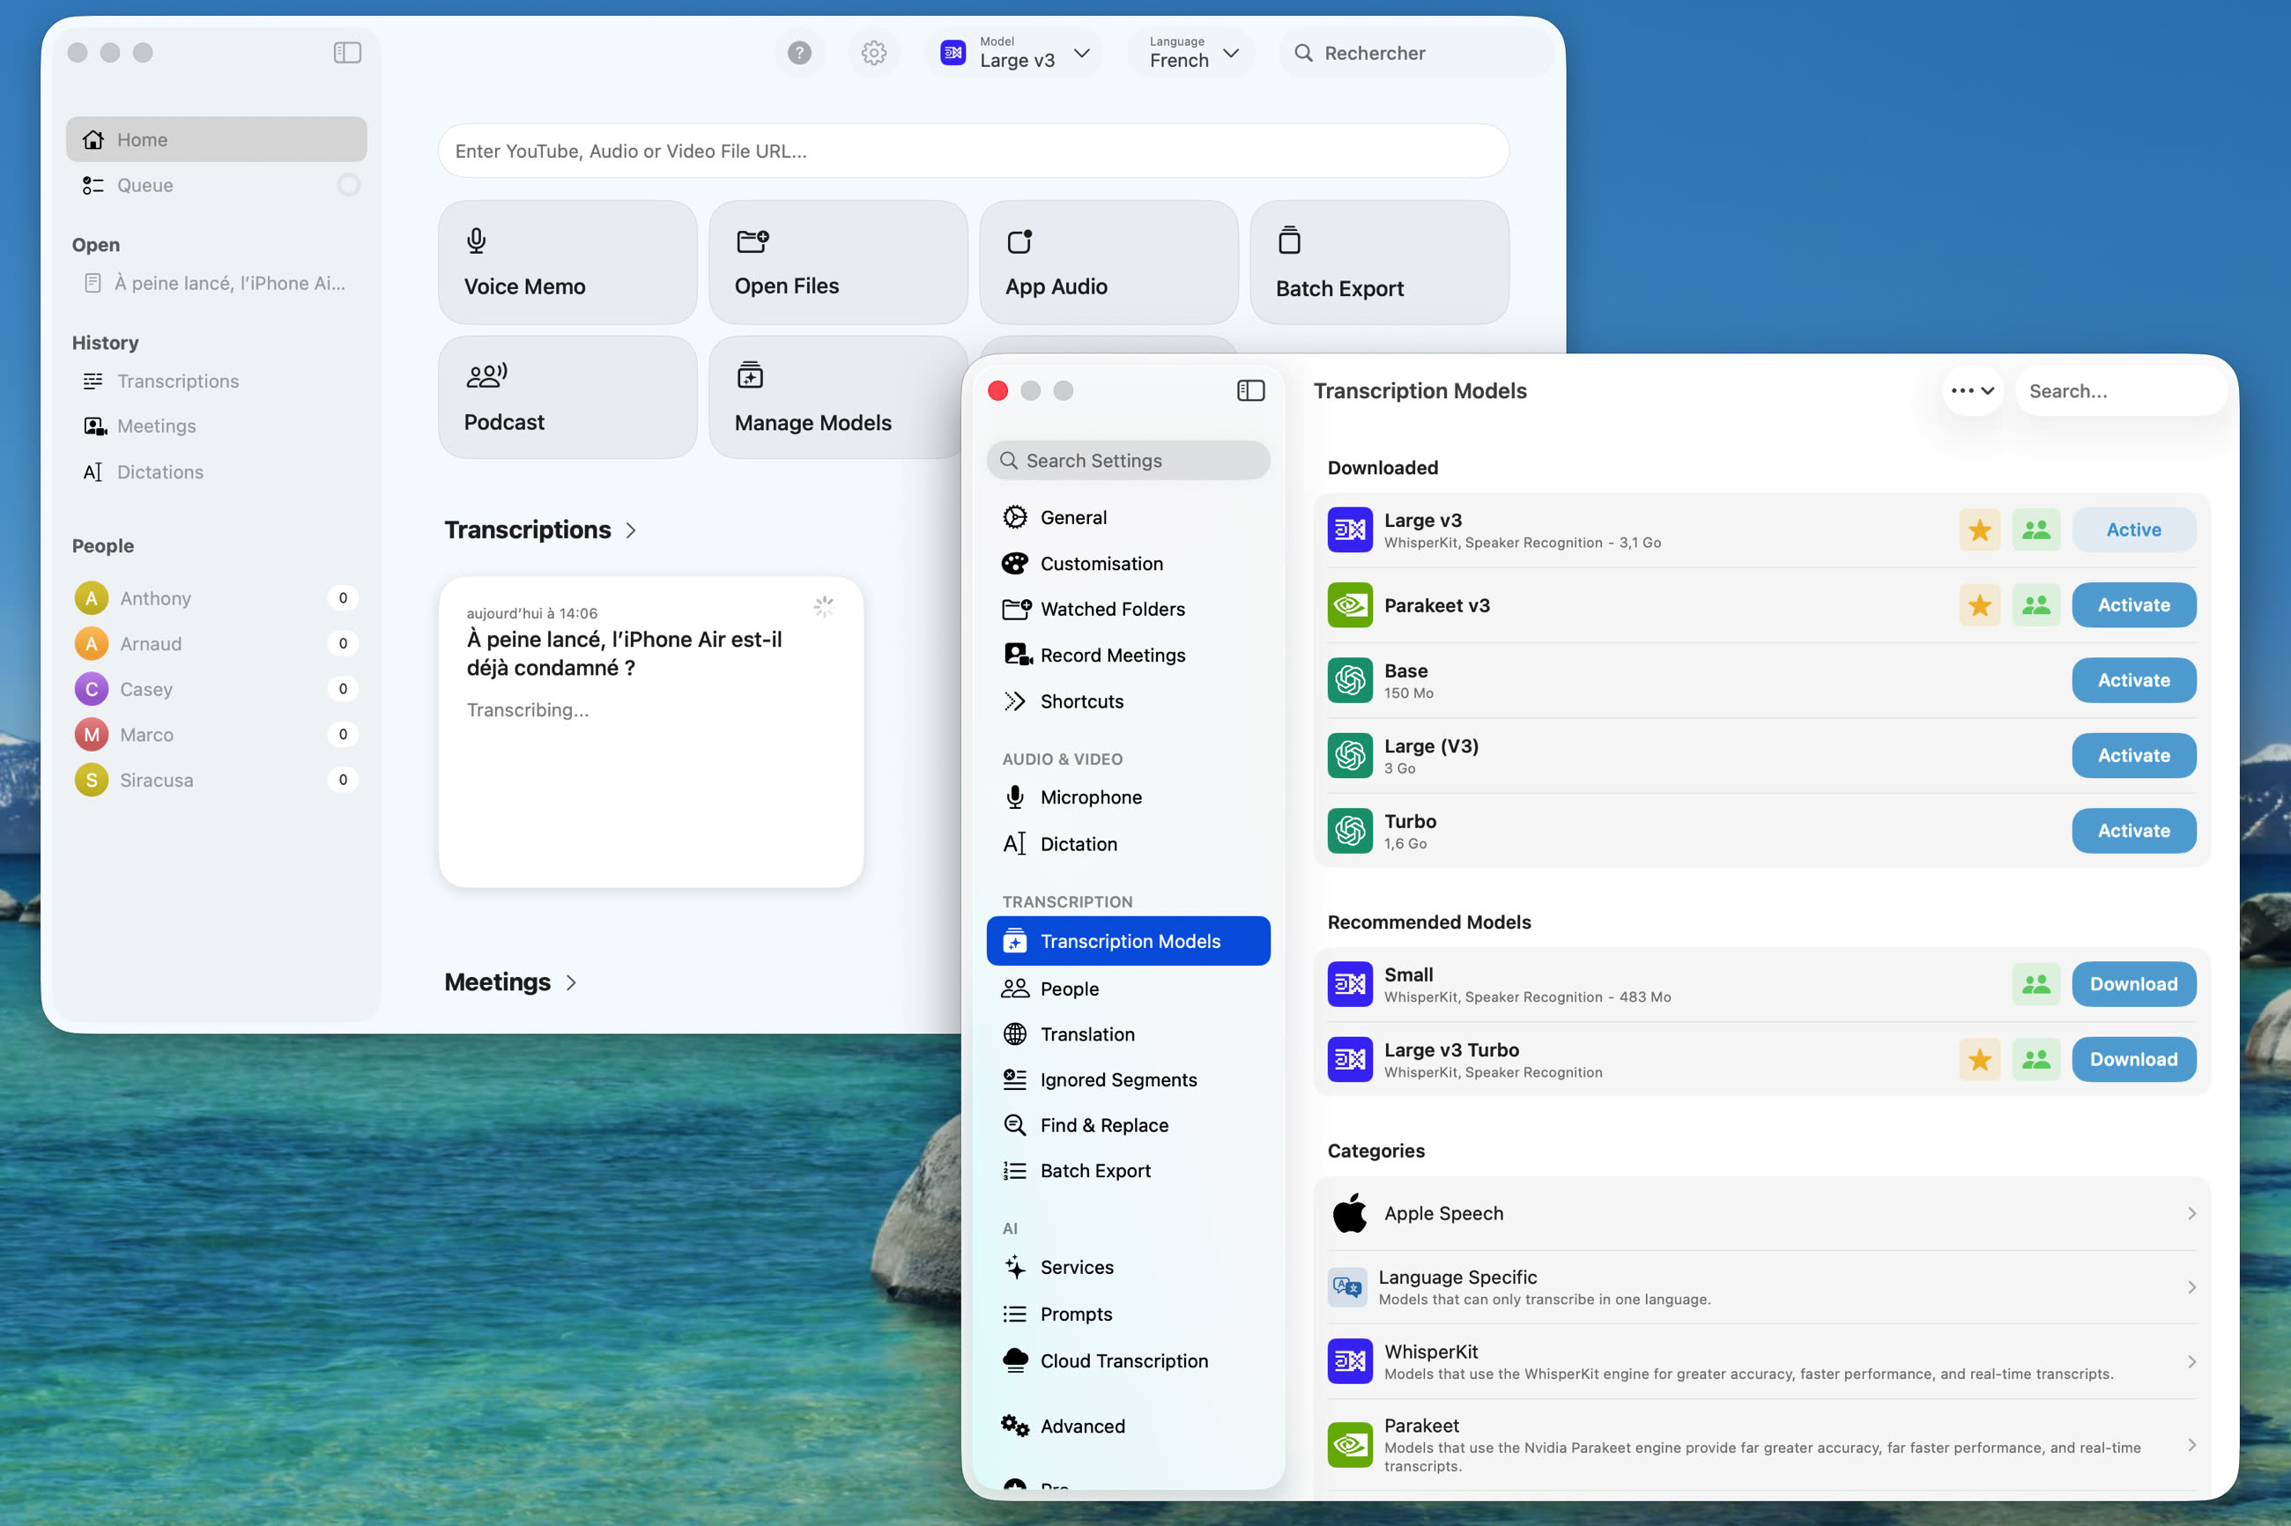Select Transcriptions in the History sidebar

coord(178,381)
